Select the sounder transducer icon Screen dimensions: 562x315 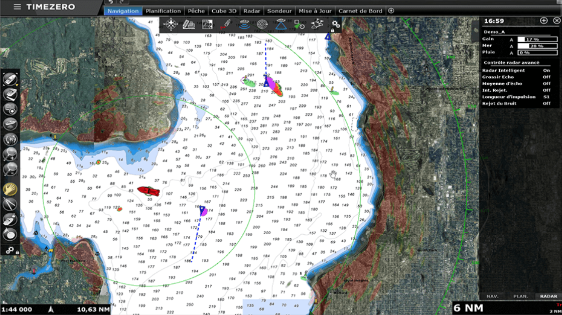click(x=245, y=24)
